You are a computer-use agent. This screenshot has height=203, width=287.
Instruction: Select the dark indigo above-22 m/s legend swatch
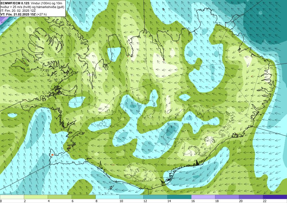click(x=275, y=197)
